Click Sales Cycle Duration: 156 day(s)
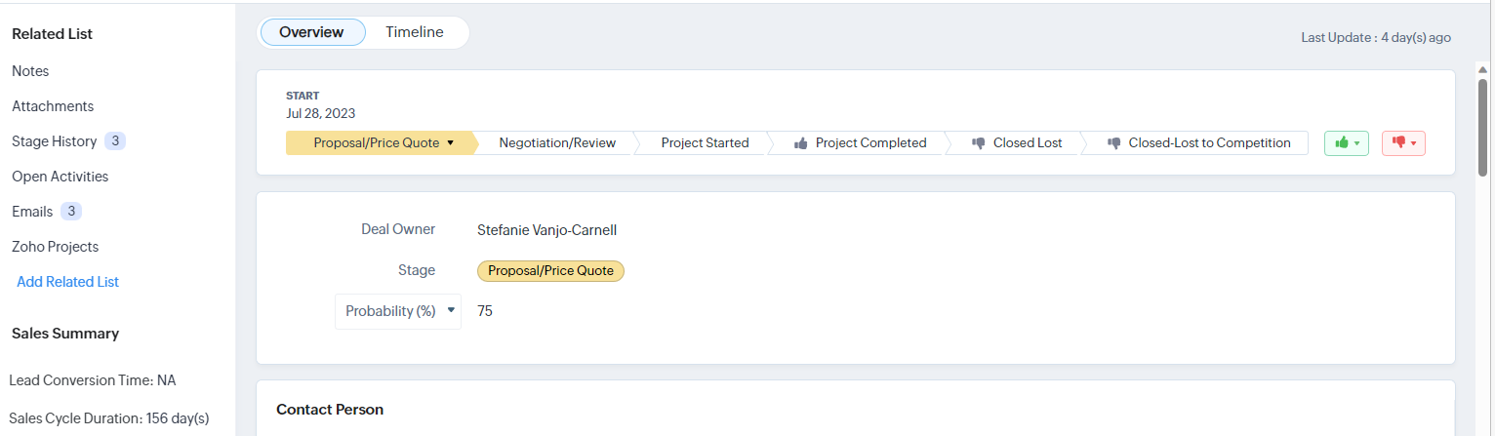 coord(109,418)
